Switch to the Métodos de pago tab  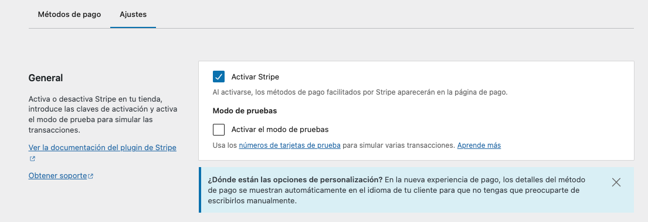69,14
